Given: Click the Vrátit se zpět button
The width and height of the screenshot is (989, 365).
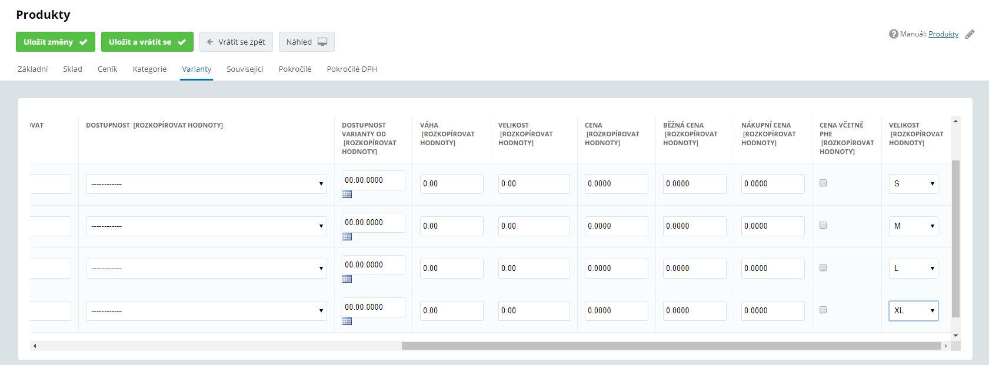Looking at the screenshot, I should point(236,42).
